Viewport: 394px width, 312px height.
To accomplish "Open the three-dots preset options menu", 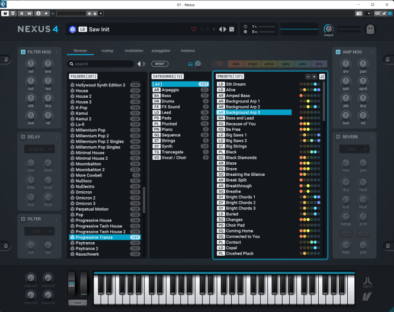I will (x=214, y=30).
